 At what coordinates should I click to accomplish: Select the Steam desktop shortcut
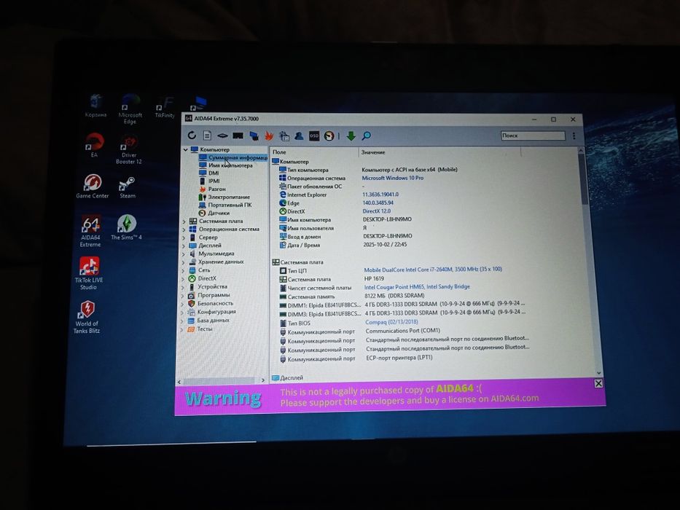click(127, 187)
